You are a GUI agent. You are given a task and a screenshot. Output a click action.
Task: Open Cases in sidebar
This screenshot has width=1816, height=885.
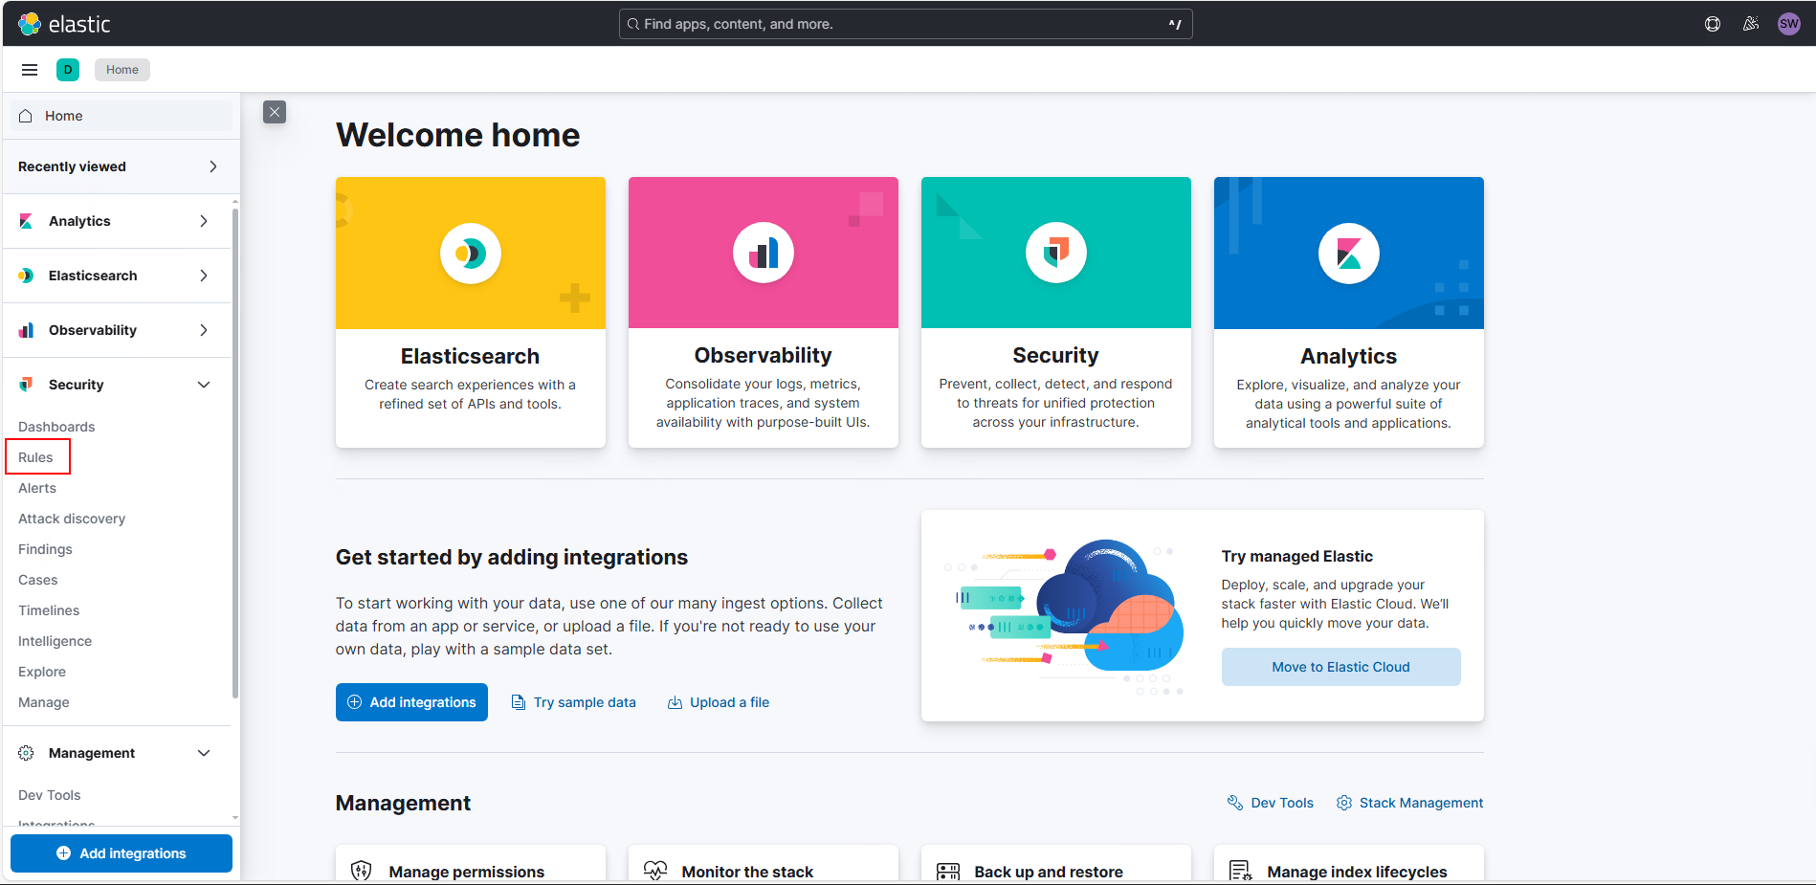point(38,580)
